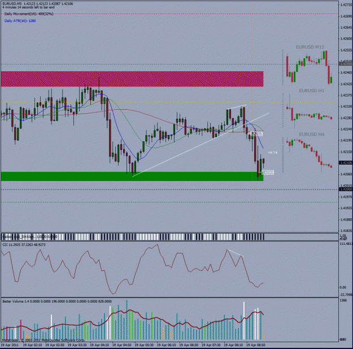Click the white price label box at green zone
This screenshot has width=353, height=349.
(268, 173)
